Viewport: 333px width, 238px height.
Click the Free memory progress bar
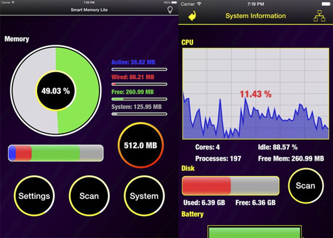[x=139, y=99]
